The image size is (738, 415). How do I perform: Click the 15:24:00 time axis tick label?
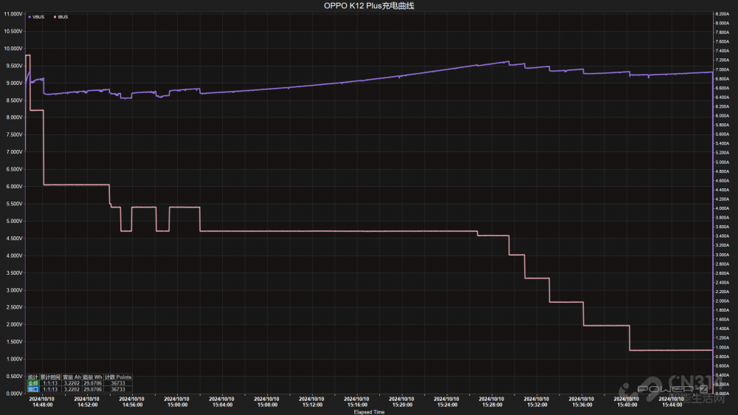point(447,405)
